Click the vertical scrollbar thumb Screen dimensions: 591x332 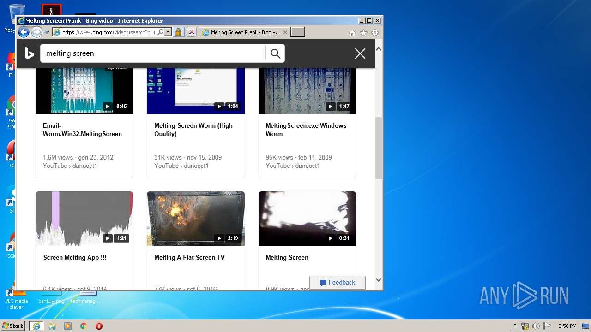(x=379, y=148)
